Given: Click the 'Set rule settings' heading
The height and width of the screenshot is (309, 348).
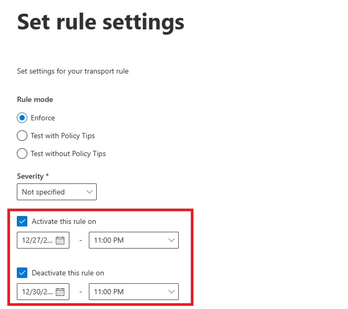Looking at the screenshot, I should tap(100, 22).
